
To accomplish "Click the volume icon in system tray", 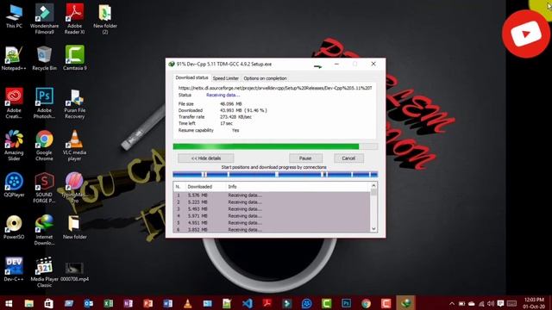I will point(491,303).
